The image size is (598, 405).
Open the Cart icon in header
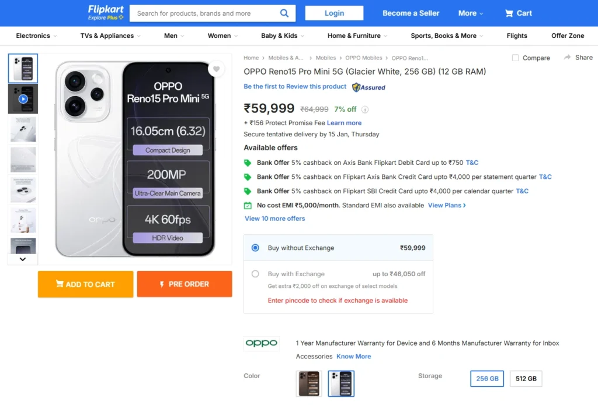(509, 13)
